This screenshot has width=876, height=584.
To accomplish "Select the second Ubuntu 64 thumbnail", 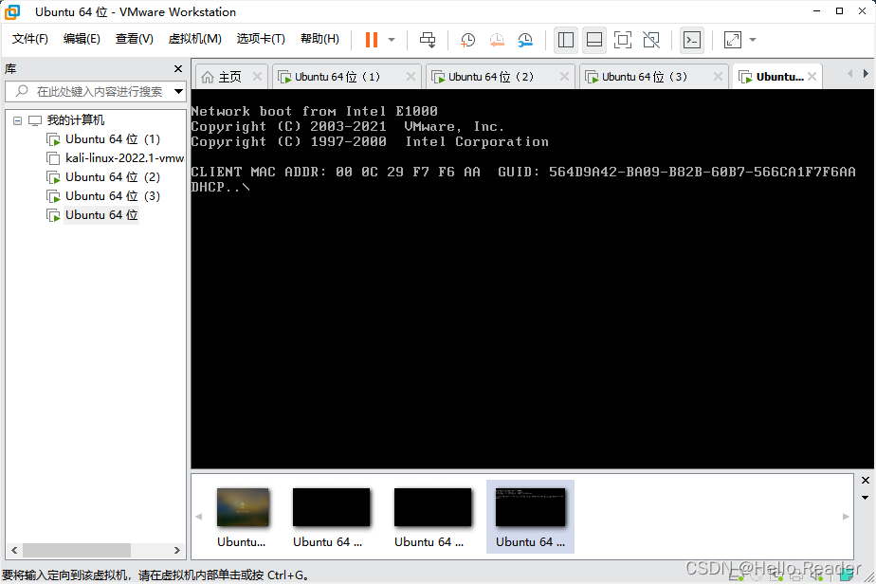I will click(x=331, y=517).
